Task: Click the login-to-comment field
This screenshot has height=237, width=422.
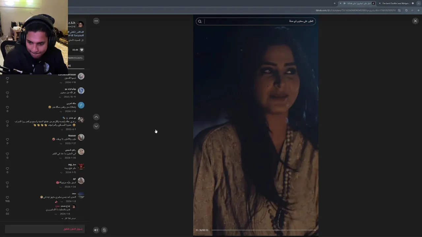Action: tap(45, 229)
